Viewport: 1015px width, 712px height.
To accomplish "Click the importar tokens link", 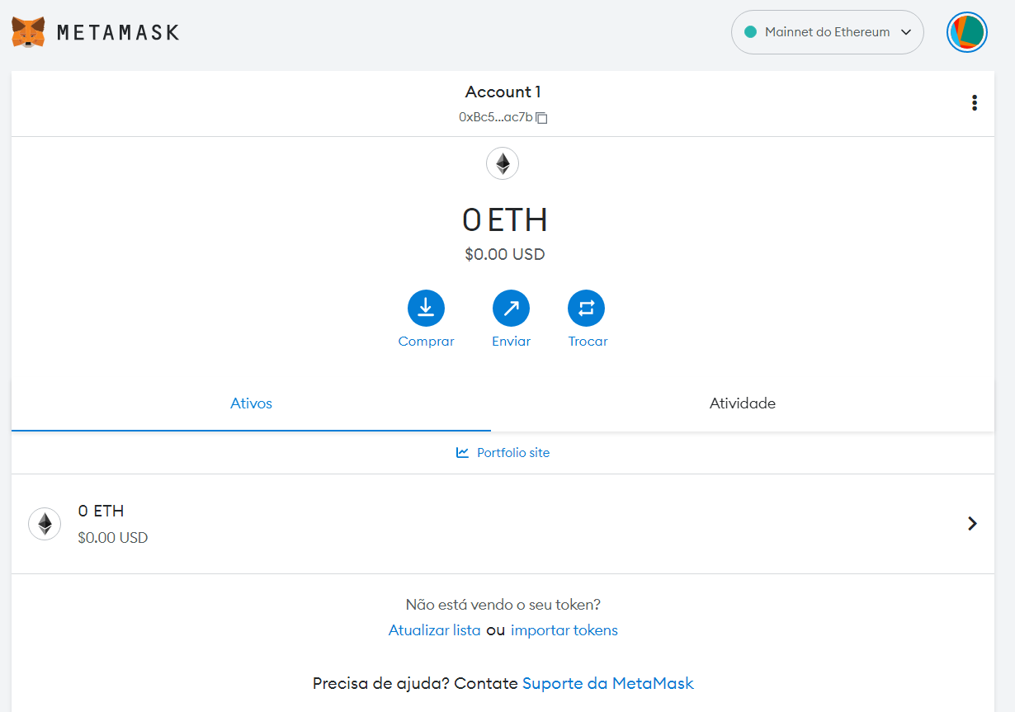I will coord(564,629).
